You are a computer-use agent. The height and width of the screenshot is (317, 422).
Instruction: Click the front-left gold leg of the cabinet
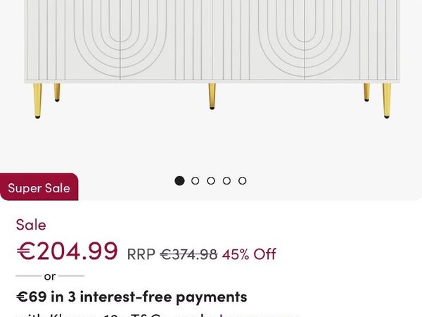[x=37, y=100]
